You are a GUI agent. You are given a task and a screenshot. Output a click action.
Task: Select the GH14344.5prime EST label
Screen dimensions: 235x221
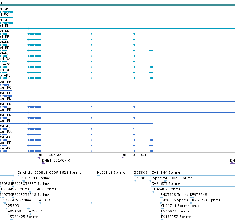[166, 173]
